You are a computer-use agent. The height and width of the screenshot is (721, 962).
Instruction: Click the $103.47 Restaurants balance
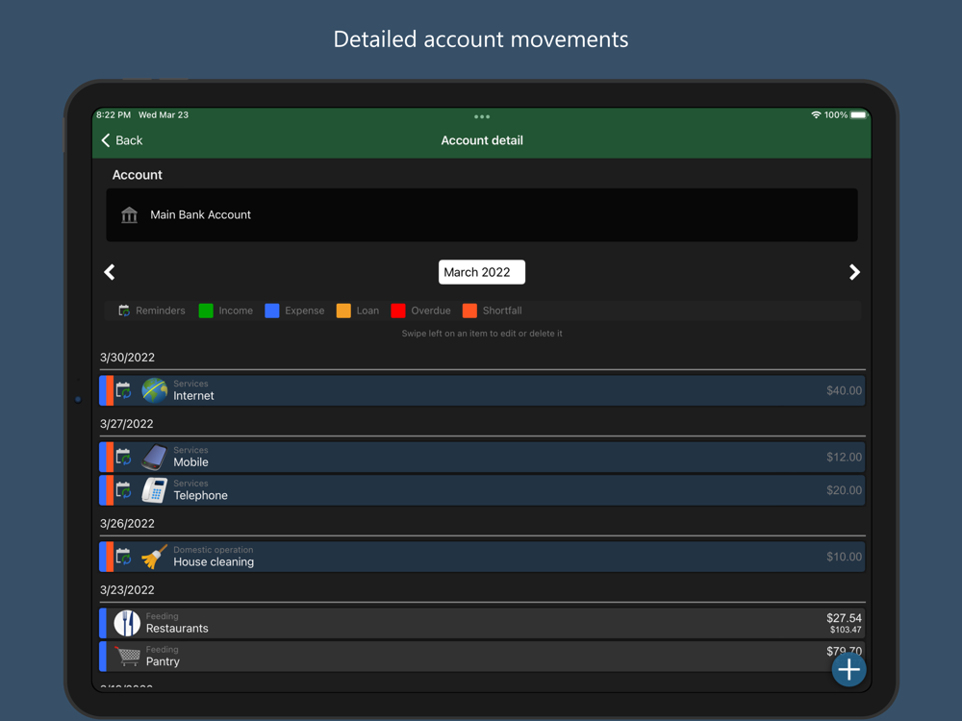click(x=846, y=630)
